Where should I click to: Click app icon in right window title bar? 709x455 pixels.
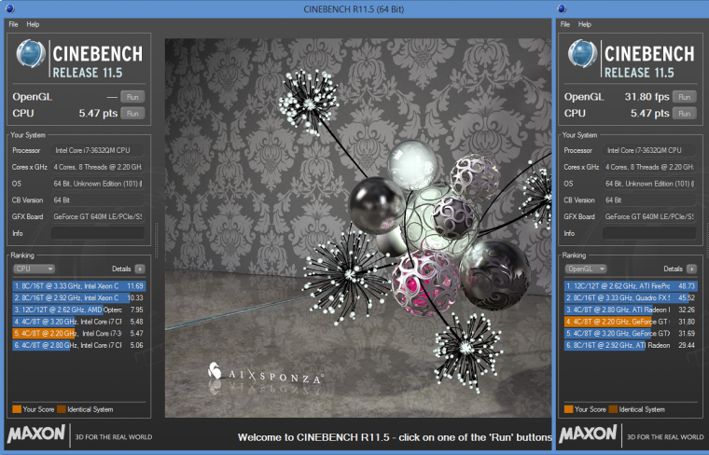point(562,8)
